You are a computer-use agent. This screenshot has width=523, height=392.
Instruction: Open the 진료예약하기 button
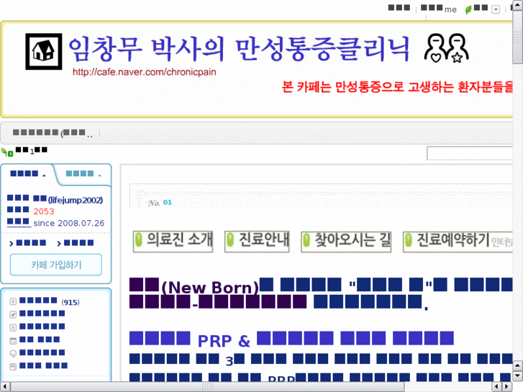coord(458,241)
